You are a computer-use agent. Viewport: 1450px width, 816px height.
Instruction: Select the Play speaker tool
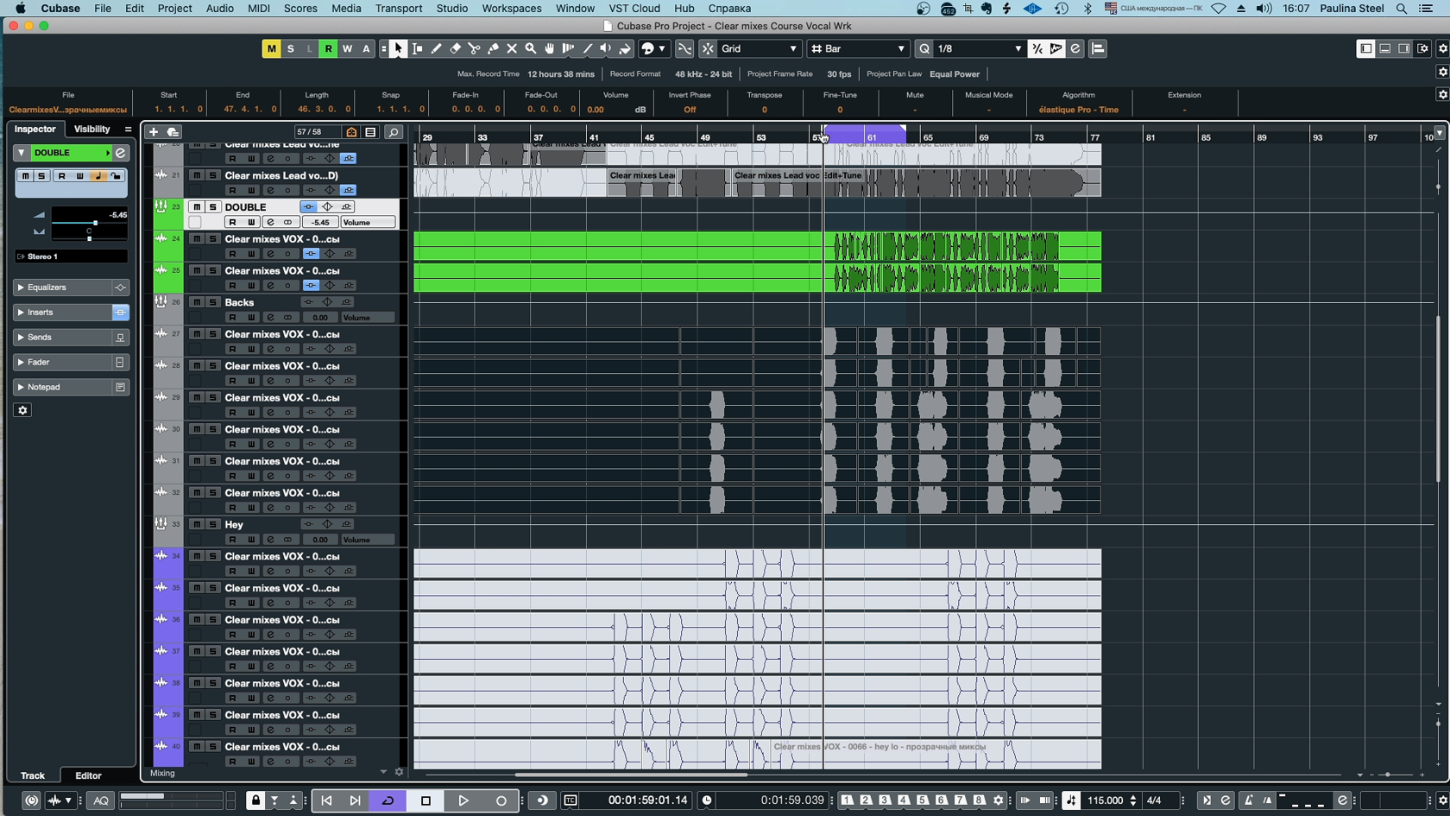pyautogui.click(x=606, y=48)
